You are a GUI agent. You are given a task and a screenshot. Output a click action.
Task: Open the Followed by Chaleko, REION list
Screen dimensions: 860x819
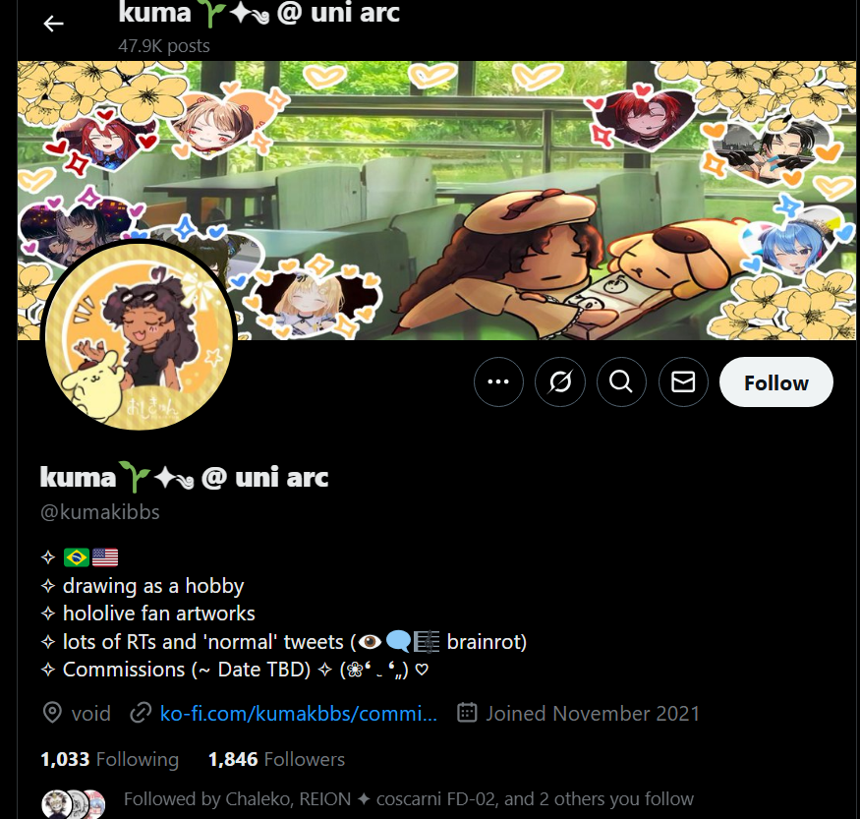click(409, 798)
